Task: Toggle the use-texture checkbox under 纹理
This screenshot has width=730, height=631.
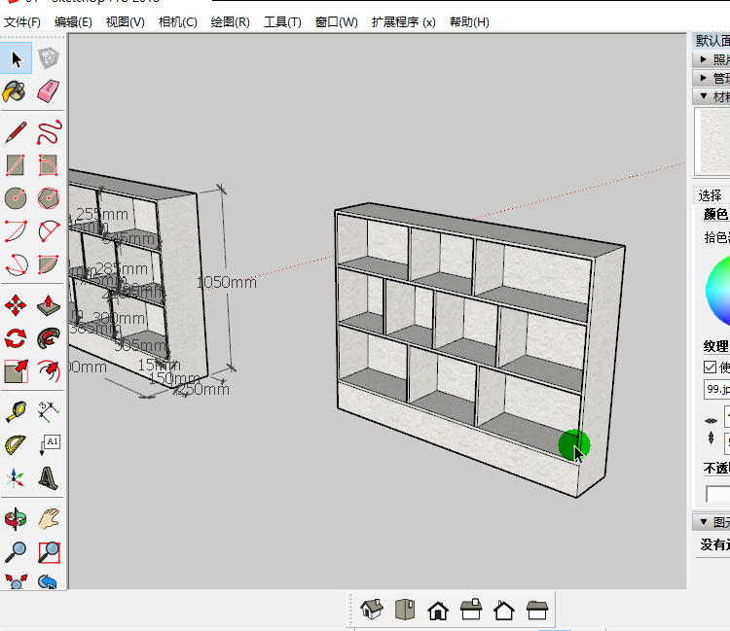Action: (x=710, y=367)
